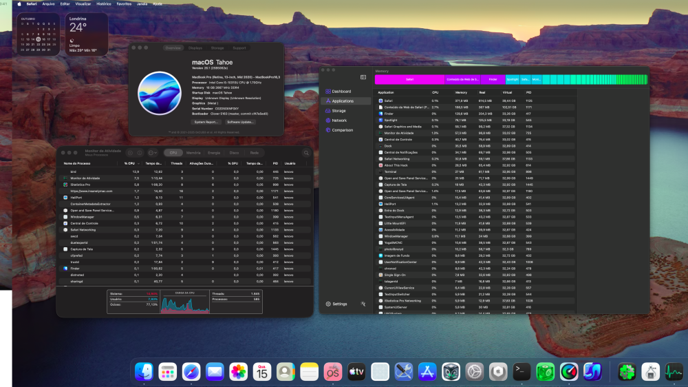The height and width of the screenshot is (387, 688).
Task: Open the Visualizar menu
Action: pyautogui.click(x=83, y=4)
